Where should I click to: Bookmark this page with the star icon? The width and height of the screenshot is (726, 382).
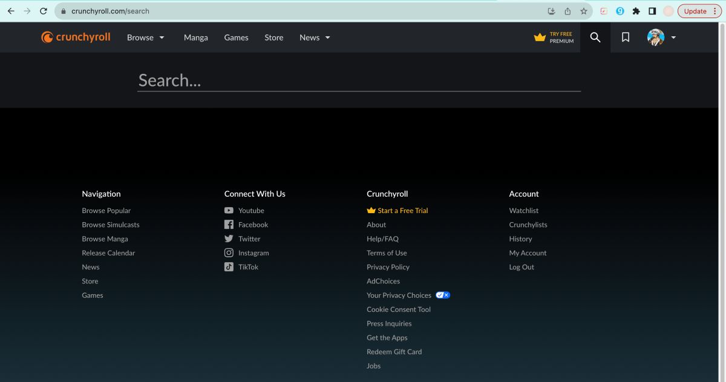tap(584, 11)
